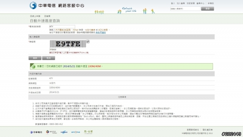Click the 注意事項 notes section header

pos(121,97)
